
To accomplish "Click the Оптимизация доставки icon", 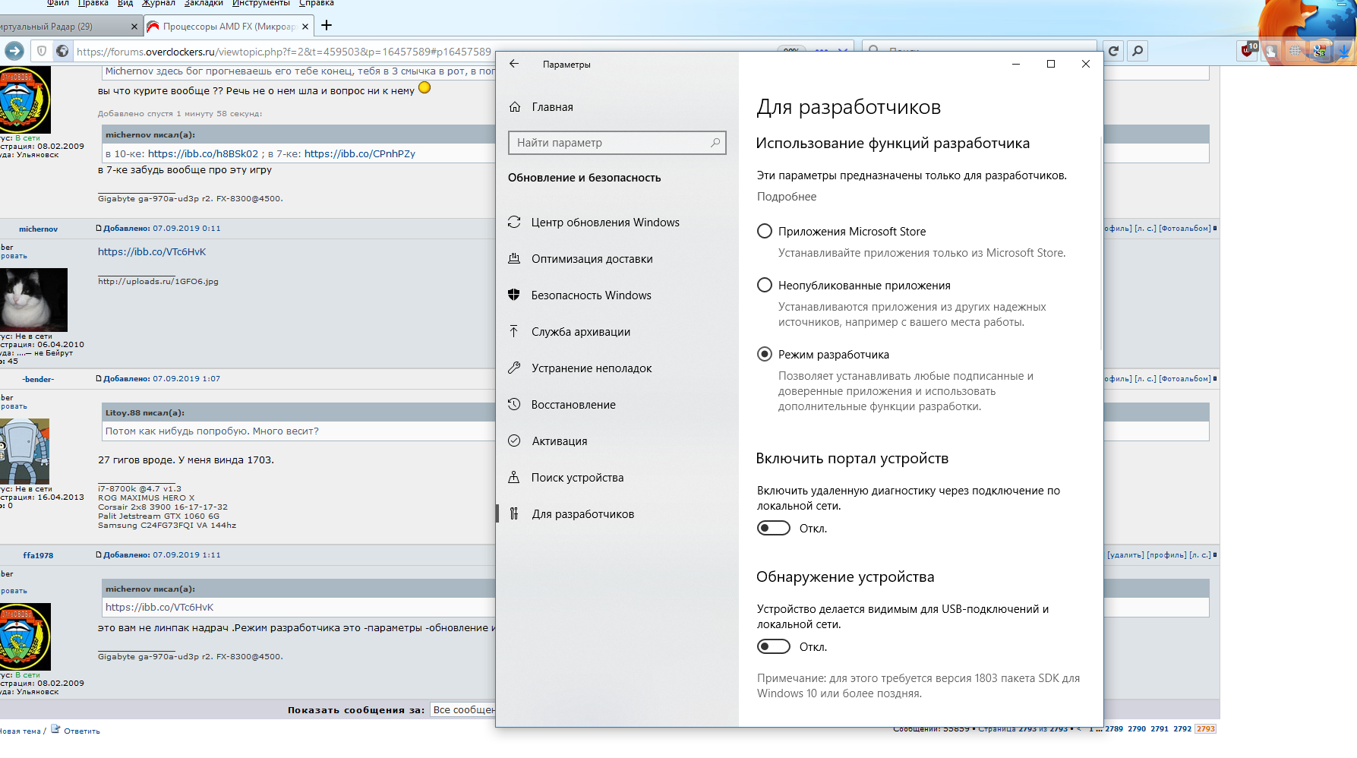I will click(514, 259).
